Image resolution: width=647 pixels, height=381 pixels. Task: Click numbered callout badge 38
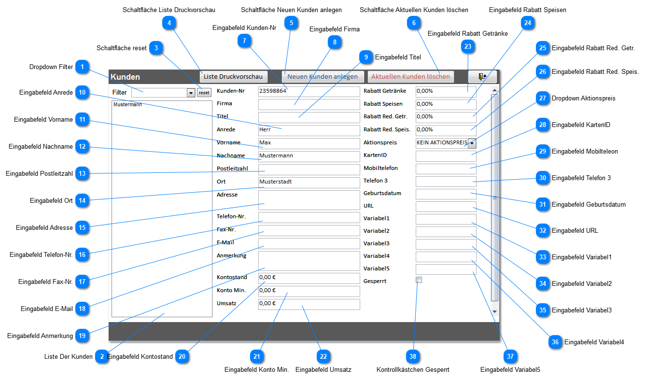tap(412, 356)
